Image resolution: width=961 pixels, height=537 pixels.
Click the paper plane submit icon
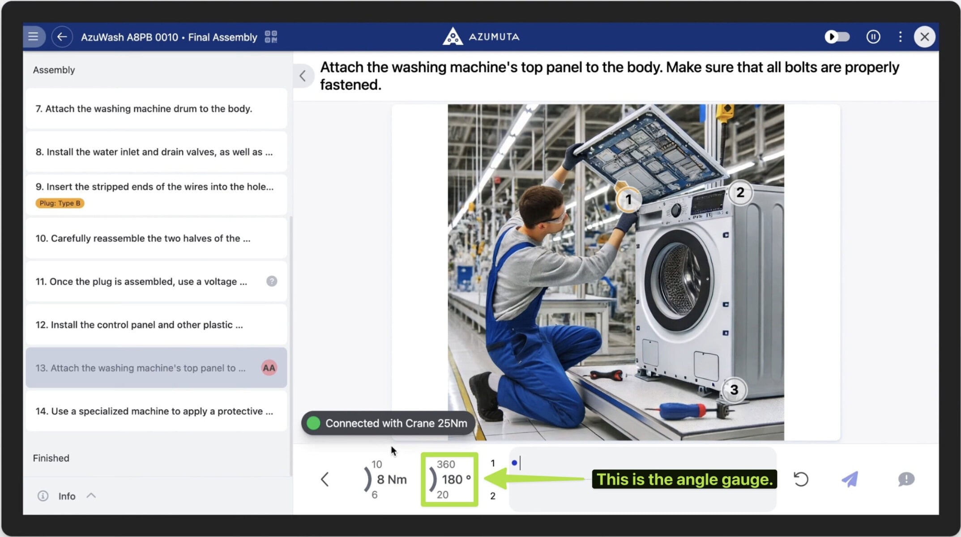point(849,479)
